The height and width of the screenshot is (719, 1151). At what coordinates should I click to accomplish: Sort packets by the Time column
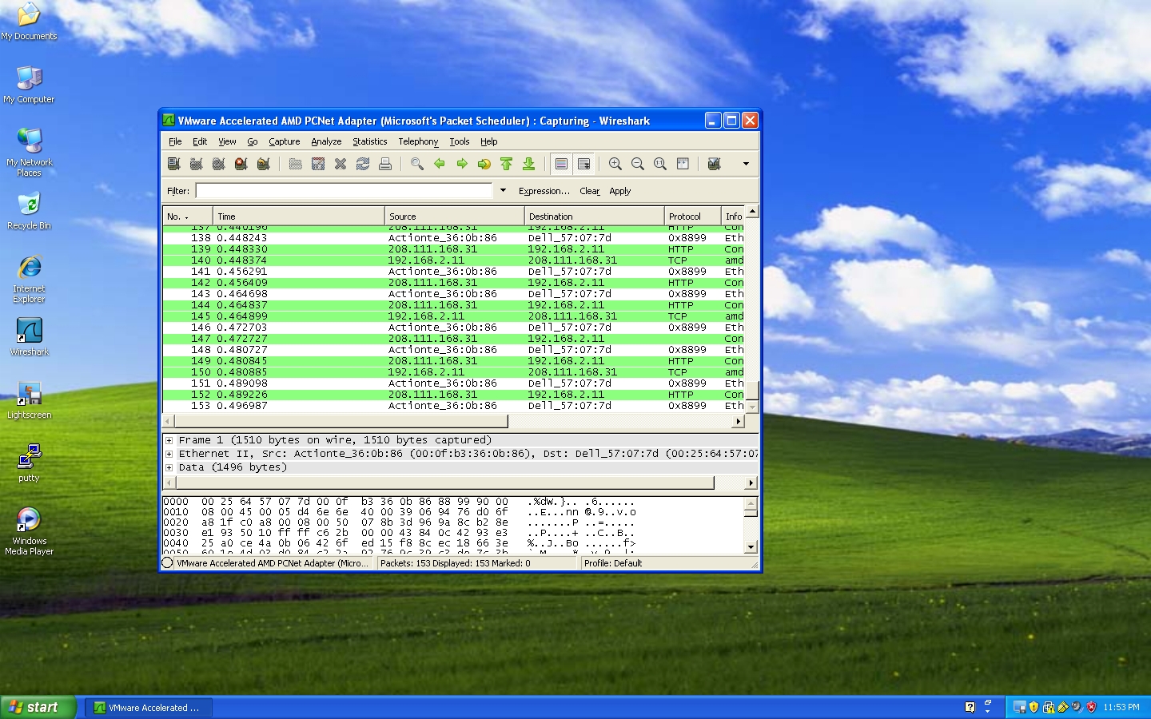(299, 216)
